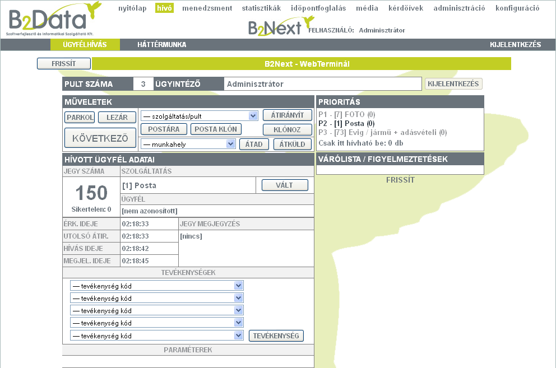Screen dimensions: 556x368
Task: Go to the időpontfoglalás menu
Action: click(318, 8)
